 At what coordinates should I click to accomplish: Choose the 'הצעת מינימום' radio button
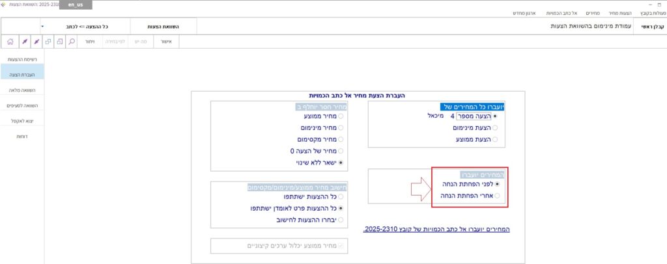[x=495, y=127]
